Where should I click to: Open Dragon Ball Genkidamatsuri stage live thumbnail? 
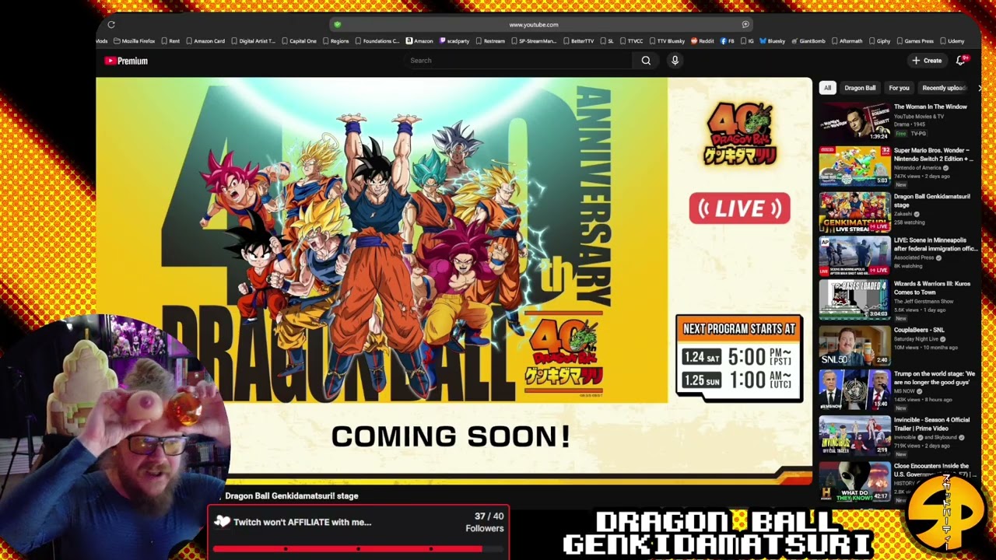pos(854,212)
